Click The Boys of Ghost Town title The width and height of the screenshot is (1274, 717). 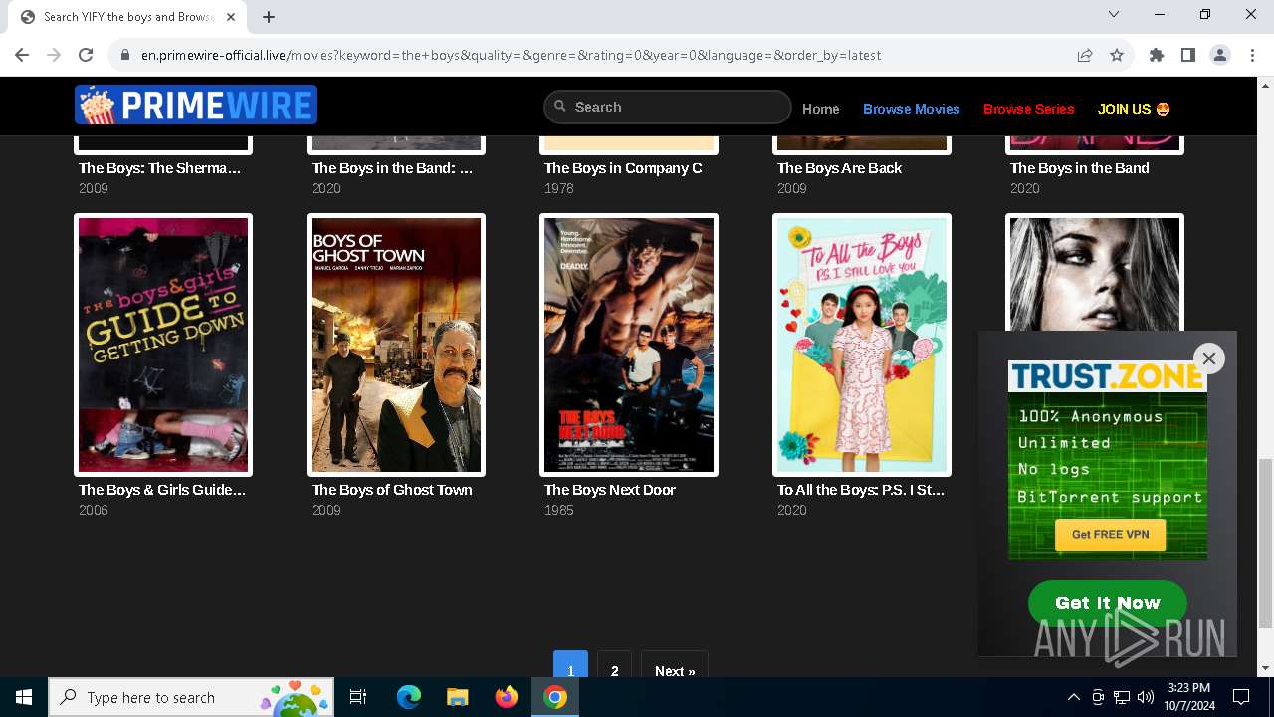(392, 490)
